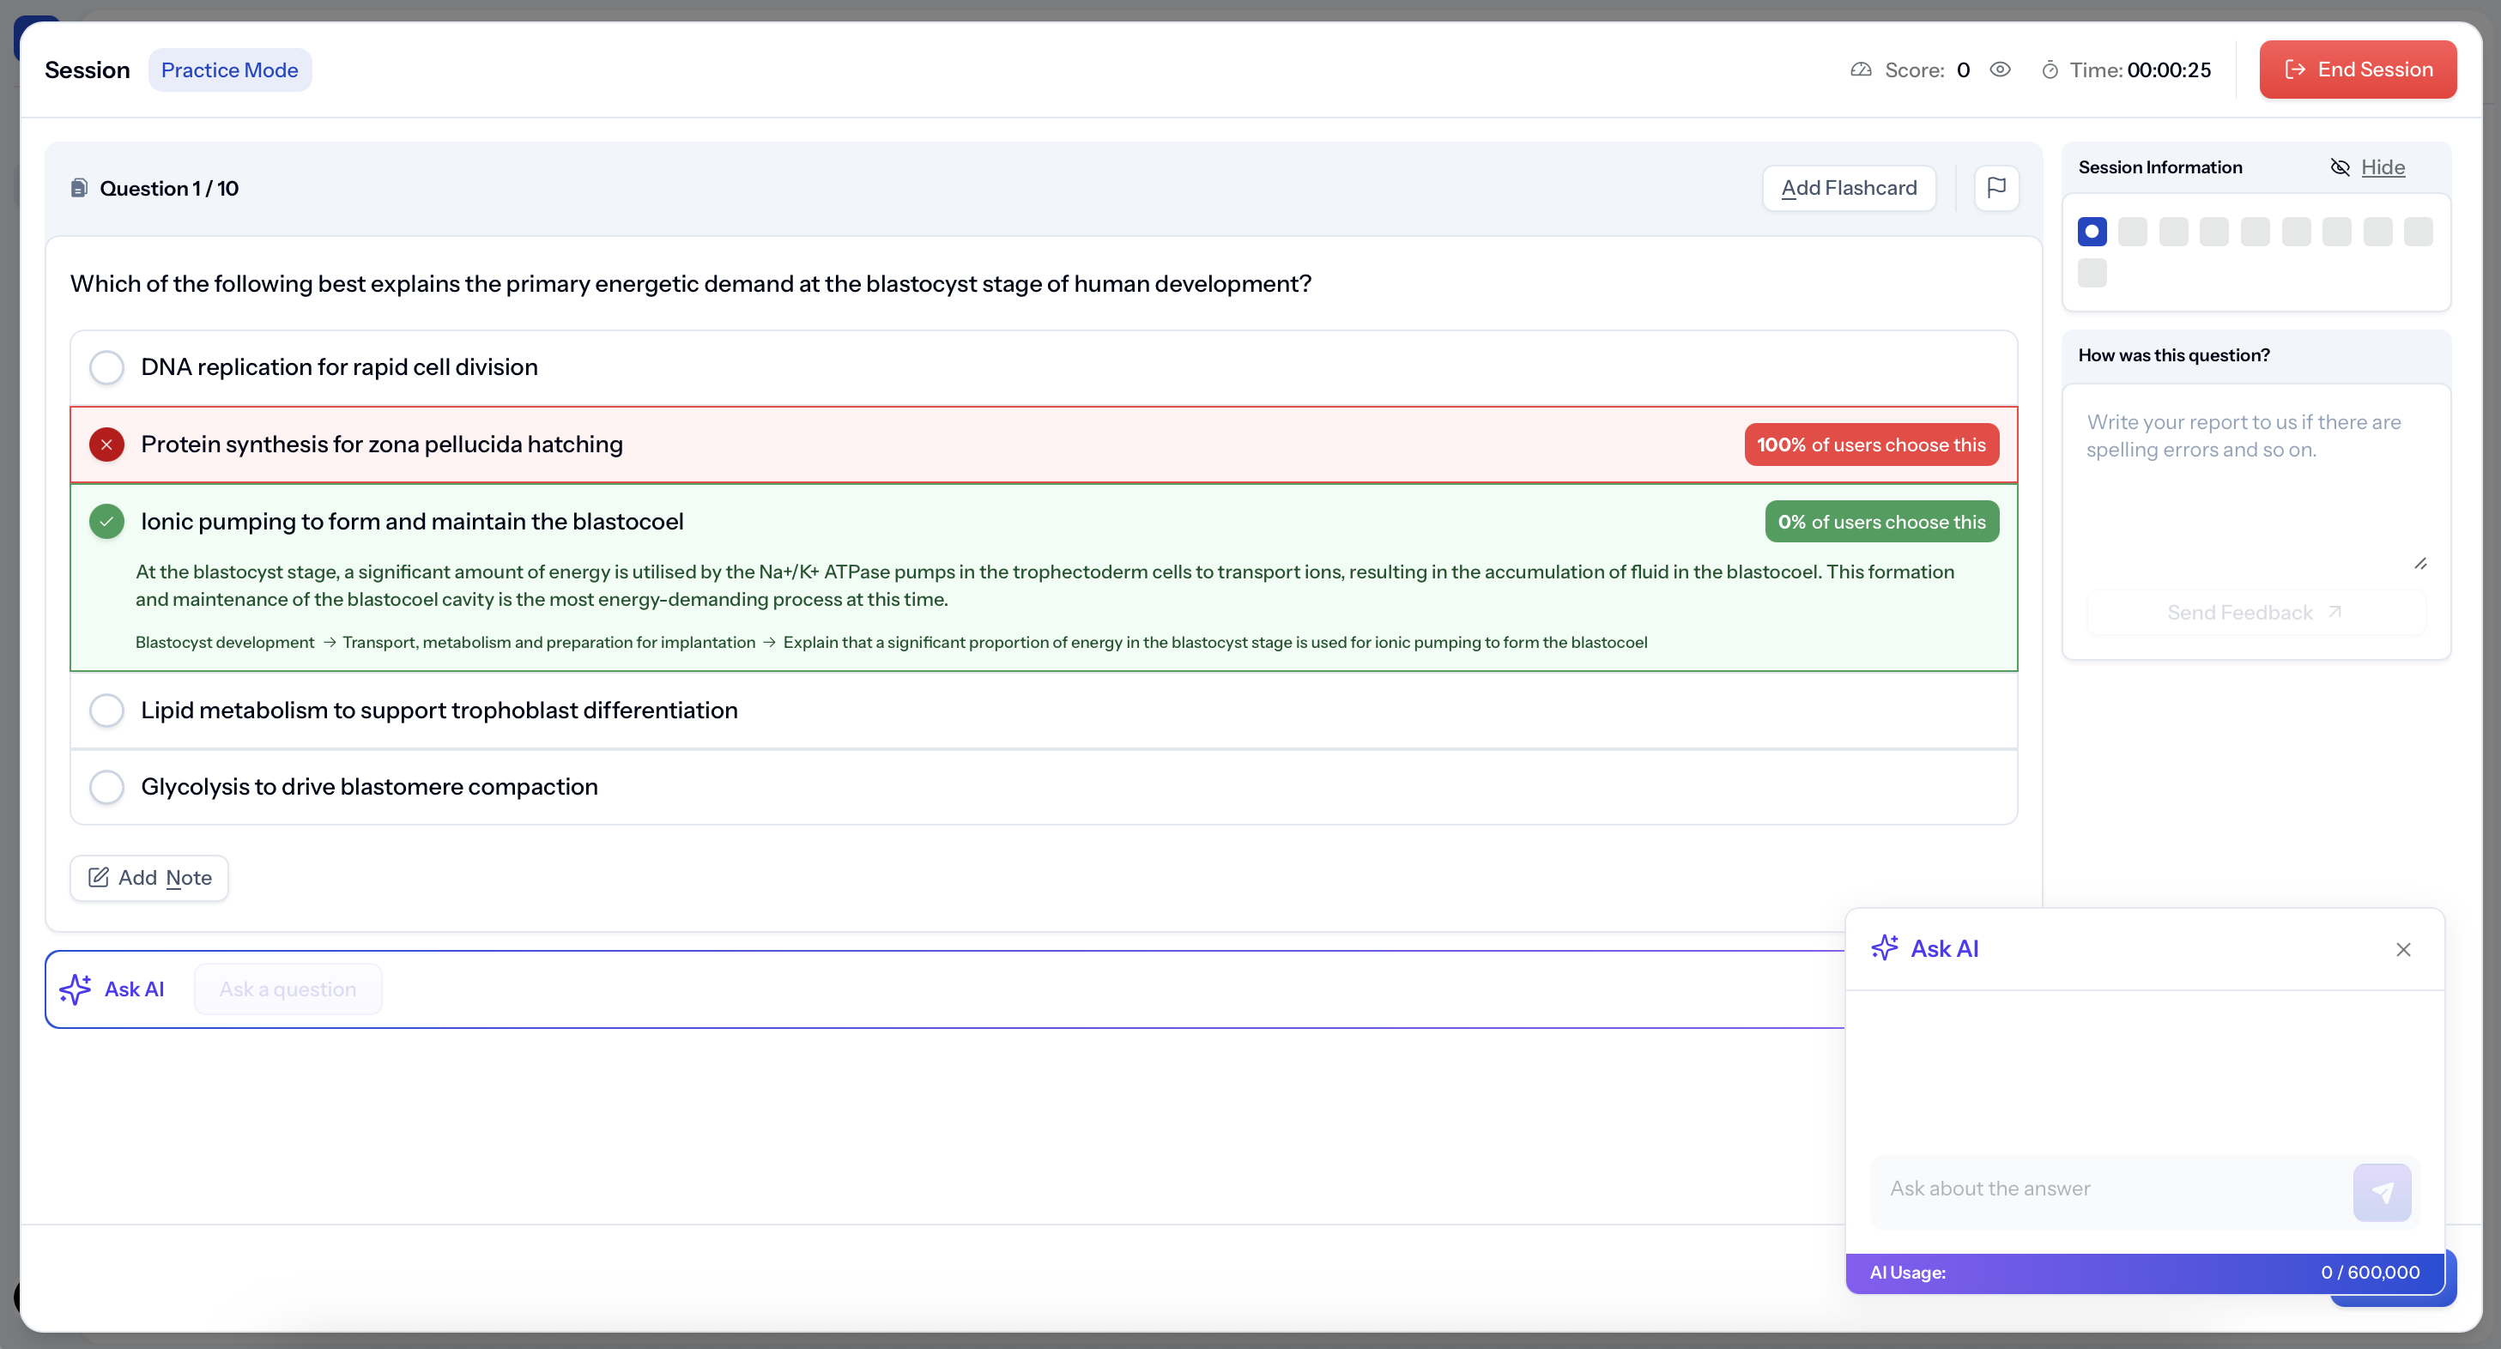Viewport: 2501px width, 1349px height.
Task: Click the score gauge icon
Action: click(x=1860, y=70)
